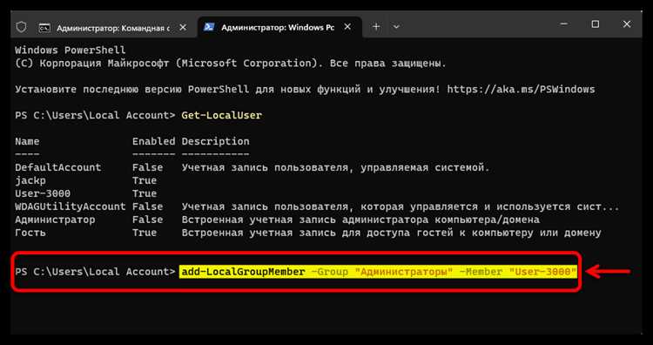653x345 pixels.
Task: Click the Windows PowerShell heading line
Action: coord(70,51)
